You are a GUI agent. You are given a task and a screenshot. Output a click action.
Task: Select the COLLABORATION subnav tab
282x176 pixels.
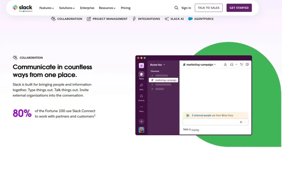coord(67,19)
